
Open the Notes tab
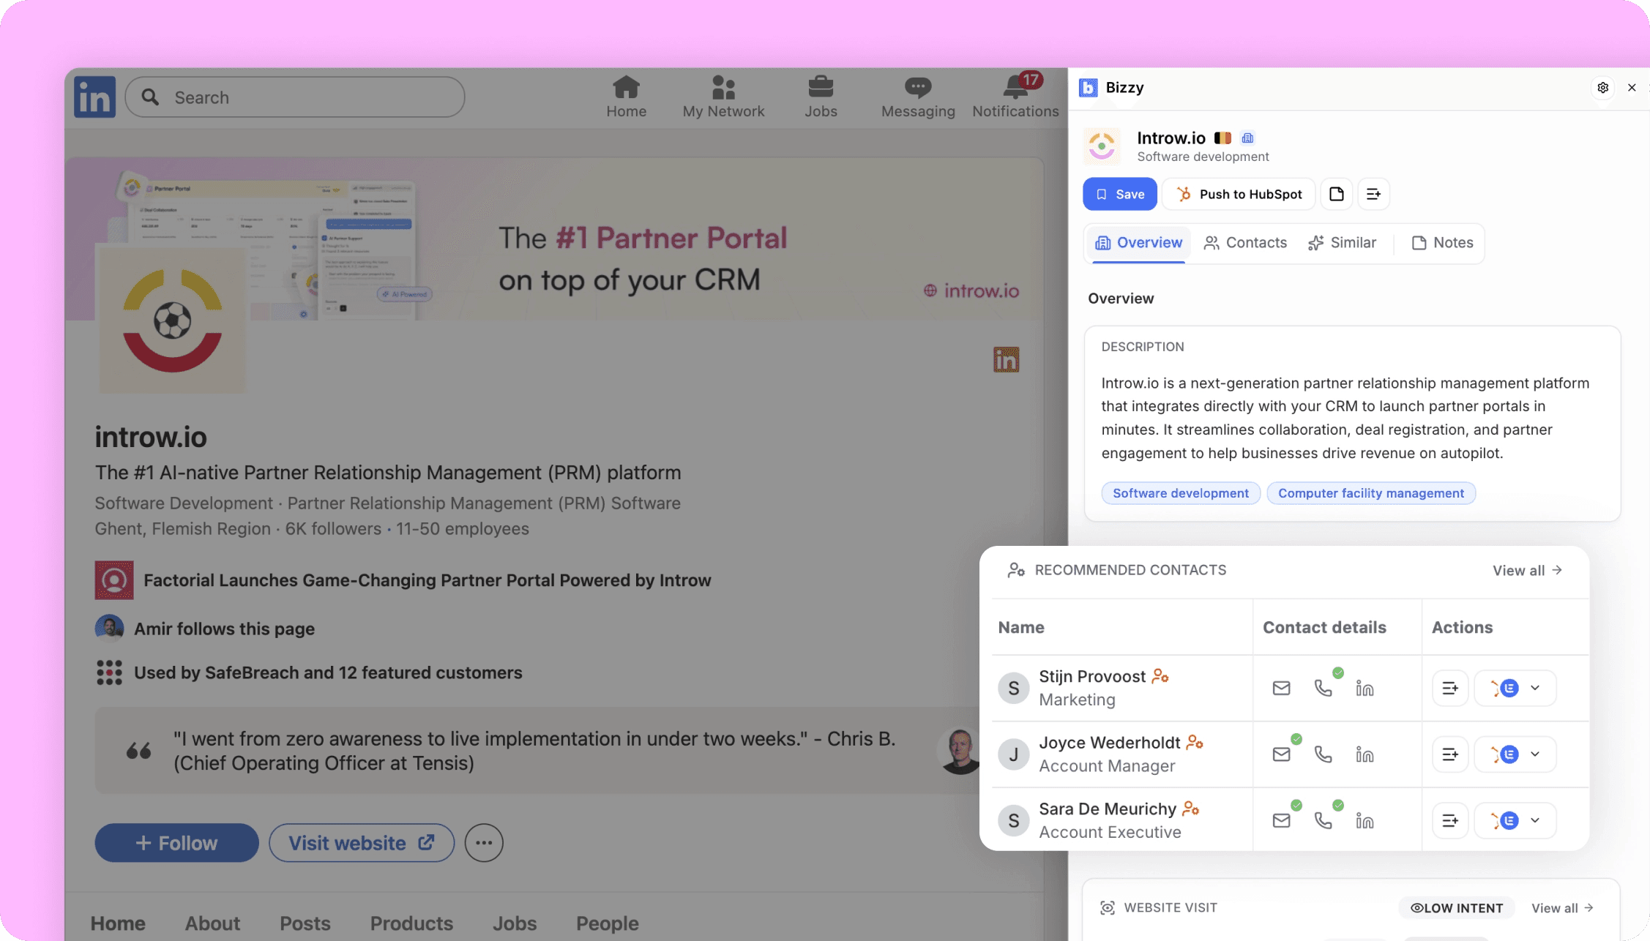tap(1443, 243)
